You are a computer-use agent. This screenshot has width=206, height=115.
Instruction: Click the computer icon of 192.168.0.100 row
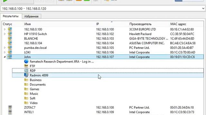point(10,29)
